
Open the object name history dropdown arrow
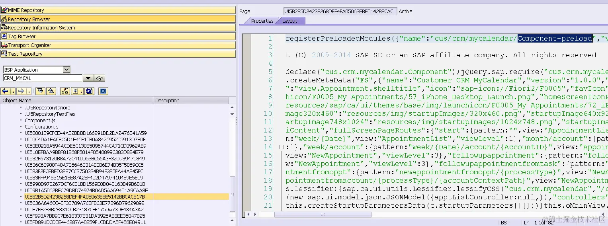[89, 78]
